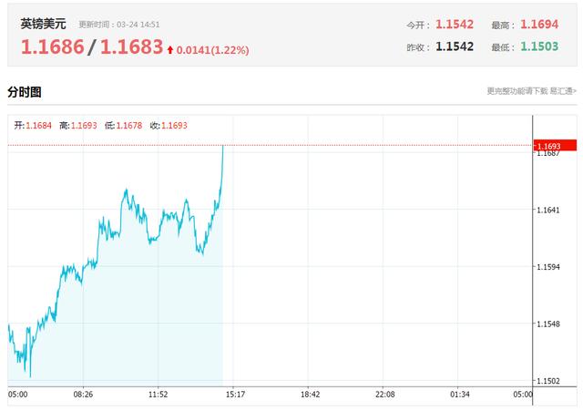Image resolution: width=583 pixels, height=411 pixels.
Task: Open the 更完整功能请下载 易汇通 link
Action: click(531, 91)
